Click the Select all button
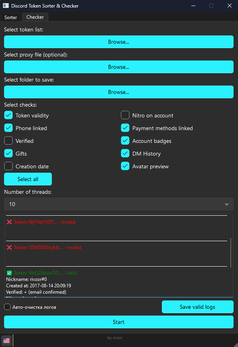238x347 pixels. [x=28, y=179]
